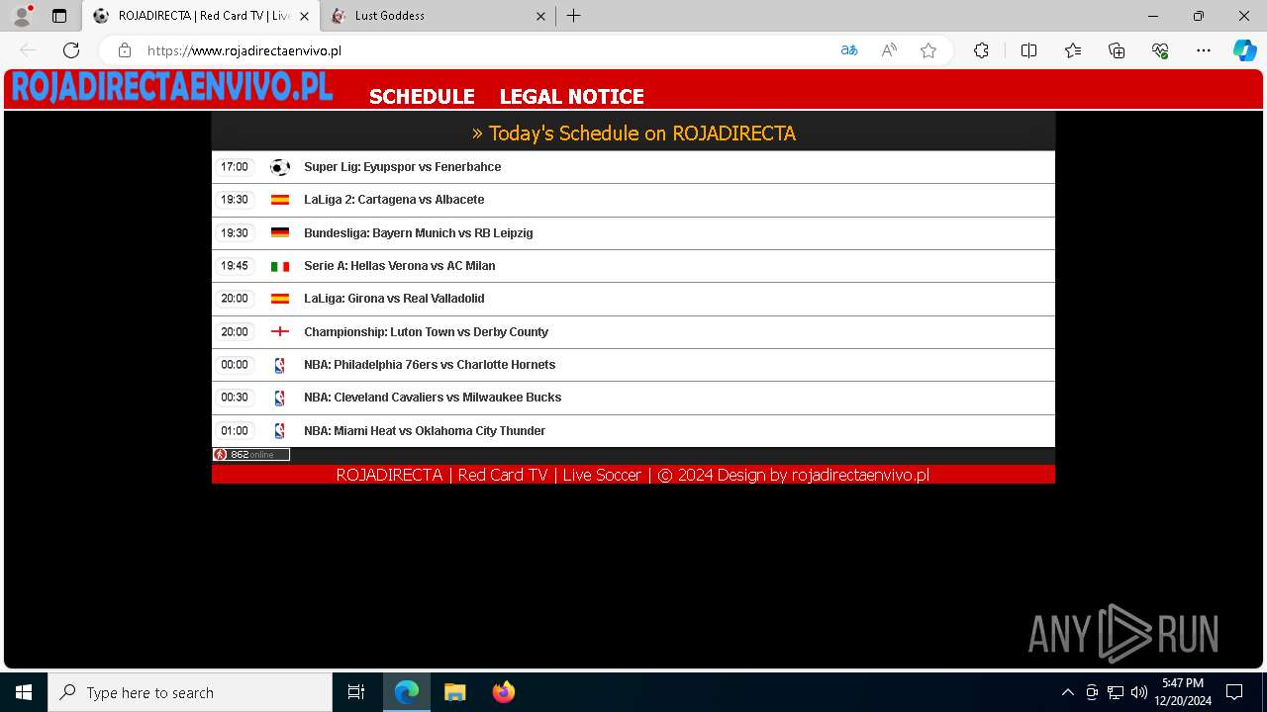Open Luton Town vs Derby County match
The height and width of the screenshot is (712, 1267).
[x=426, y=332]
